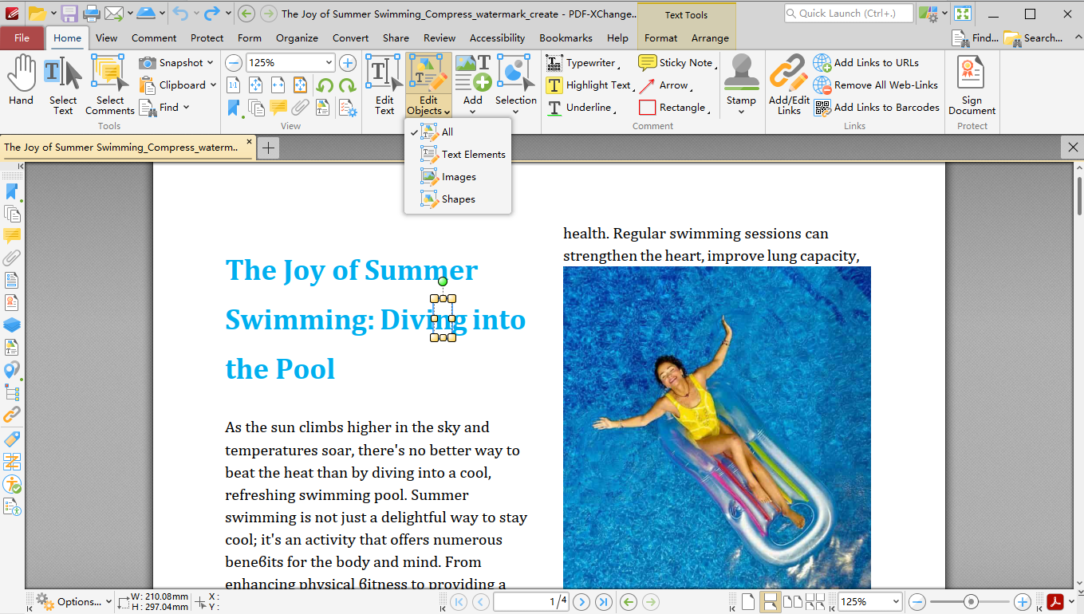Click Remove All Web-Links

pyautogui.click(x=885, y=85)
